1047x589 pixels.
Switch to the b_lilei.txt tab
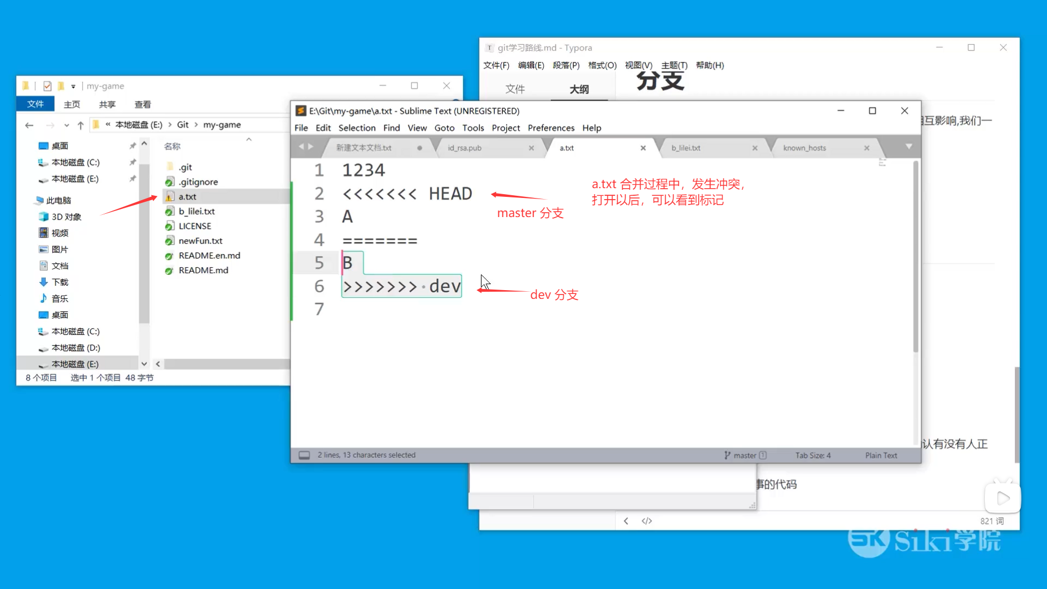[686, 148]
